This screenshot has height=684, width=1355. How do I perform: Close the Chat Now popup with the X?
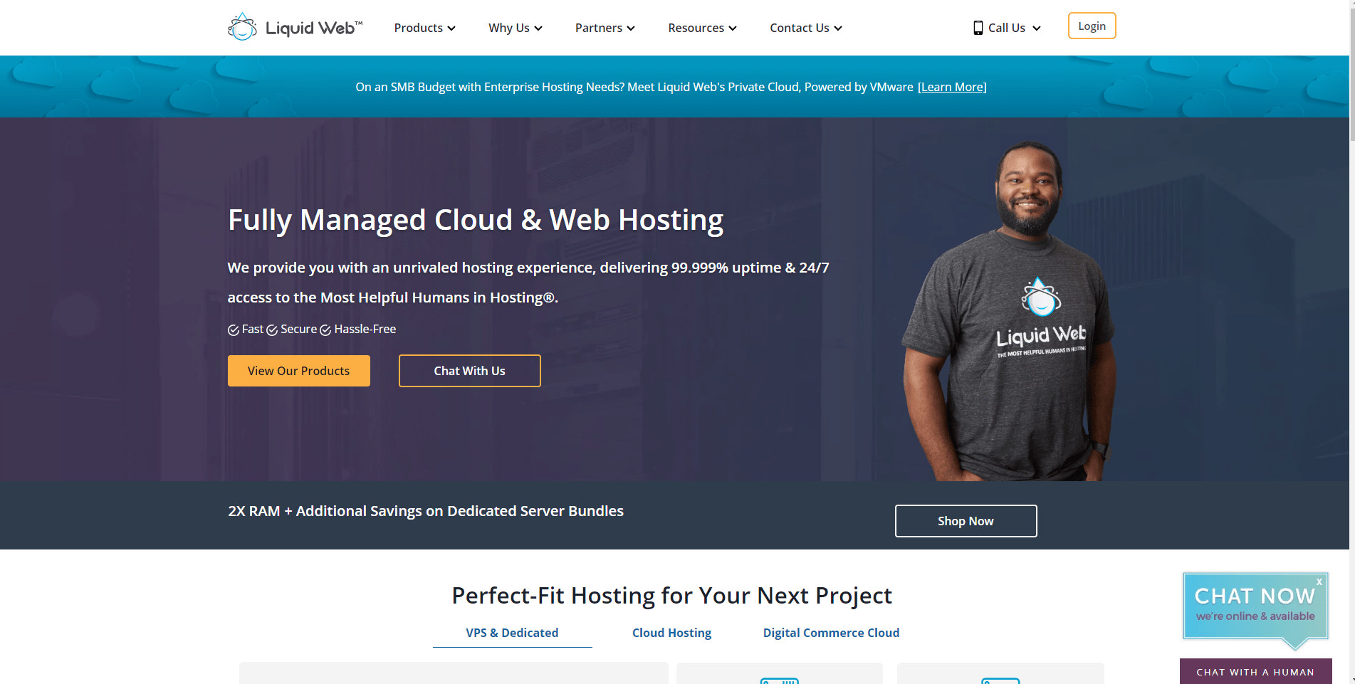pyautogui.click(x=1319, y=582)
